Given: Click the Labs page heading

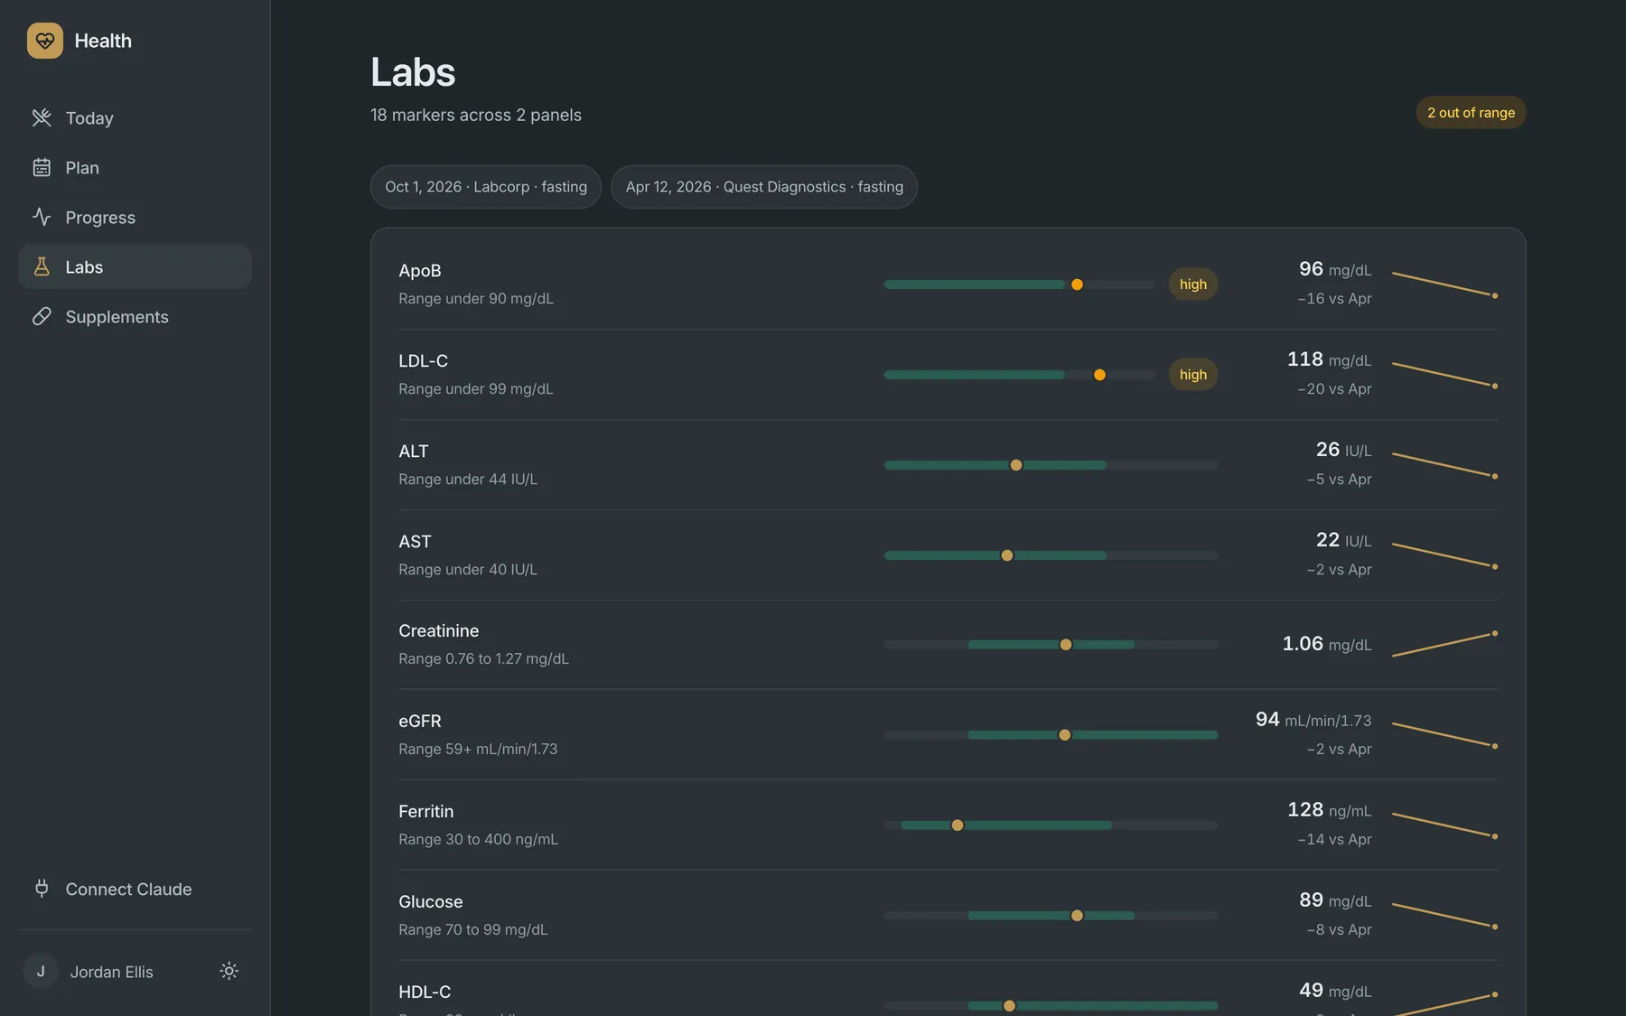Looking at the screenshot, I should tap(413, 71).
